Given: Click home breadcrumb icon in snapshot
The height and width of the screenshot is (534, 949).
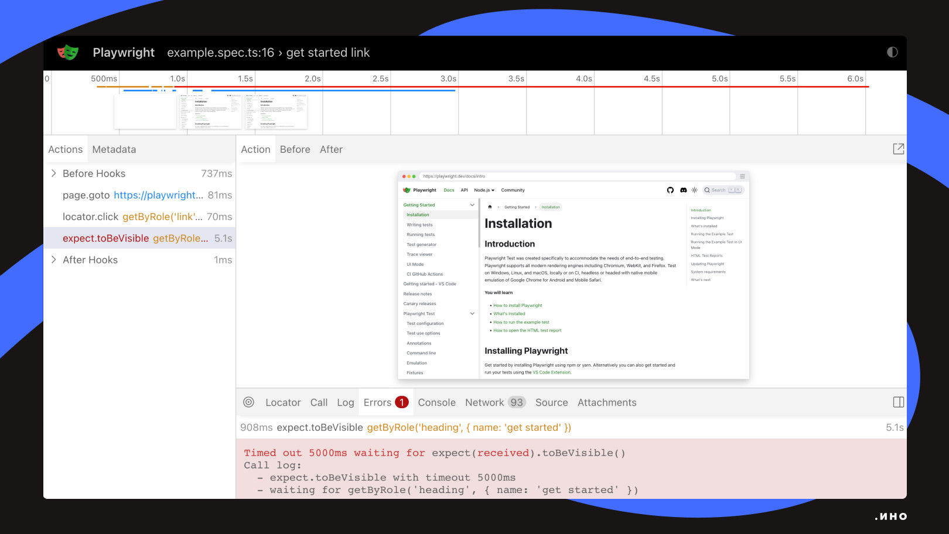Looking at the screenshot, I should click(x=490, y=207).
